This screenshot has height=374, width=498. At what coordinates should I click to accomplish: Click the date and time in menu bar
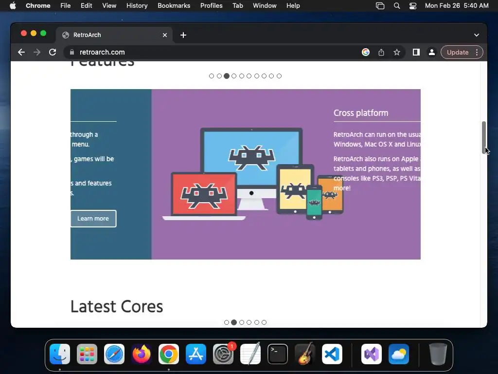(x=457, y=5)
